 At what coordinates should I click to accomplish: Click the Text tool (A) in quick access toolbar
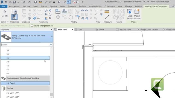pos(54,2)
